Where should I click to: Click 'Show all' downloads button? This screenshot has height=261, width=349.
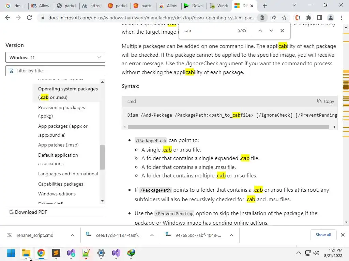click(x=323, y=235)
